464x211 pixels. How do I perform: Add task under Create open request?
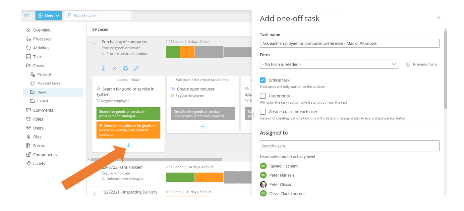pos(203,127)
